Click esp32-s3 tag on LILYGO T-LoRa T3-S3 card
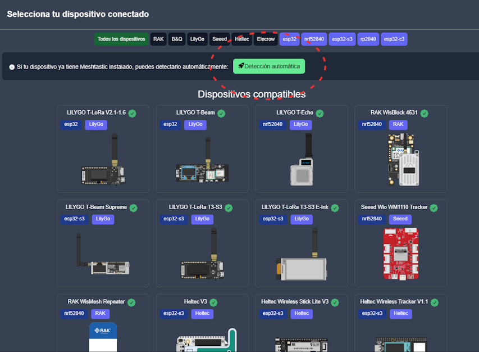The width and height of the screenshot is (479, 352). (174, 219)
